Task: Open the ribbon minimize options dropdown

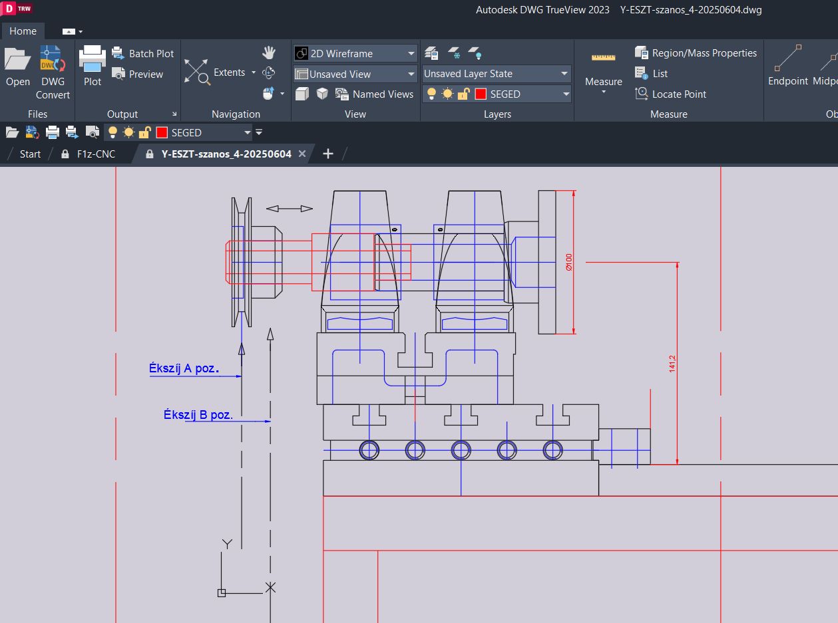Action: point(73,31)
